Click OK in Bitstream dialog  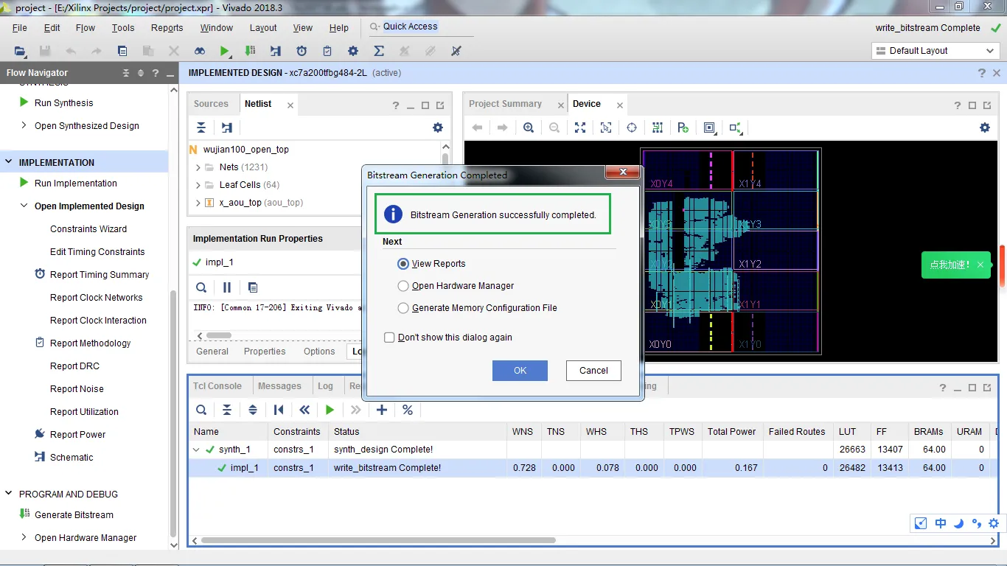(520, 371)
